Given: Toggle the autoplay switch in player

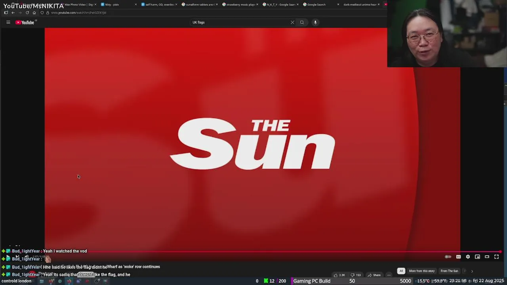Looking at the screenshot, I should pyautogui.click(x=448, y=257).
